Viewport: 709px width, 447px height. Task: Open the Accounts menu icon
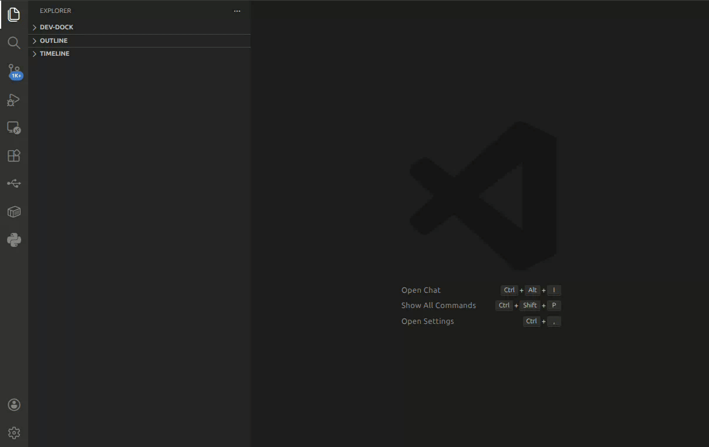click(14, 405)
